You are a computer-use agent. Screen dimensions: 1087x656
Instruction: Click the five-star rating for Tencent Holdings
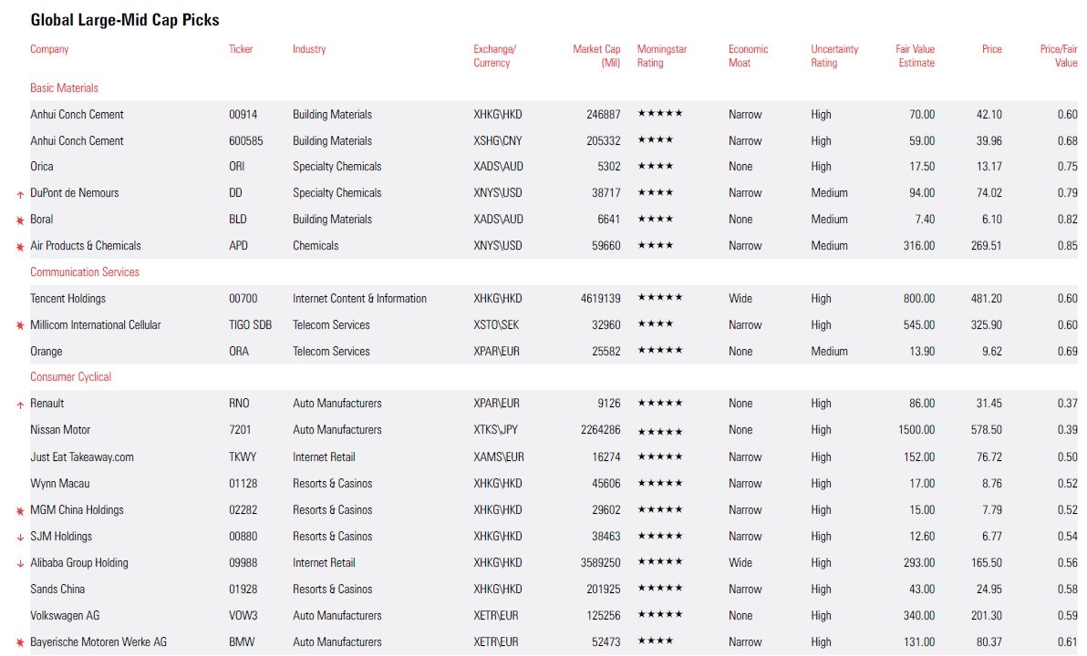point(659,298)
